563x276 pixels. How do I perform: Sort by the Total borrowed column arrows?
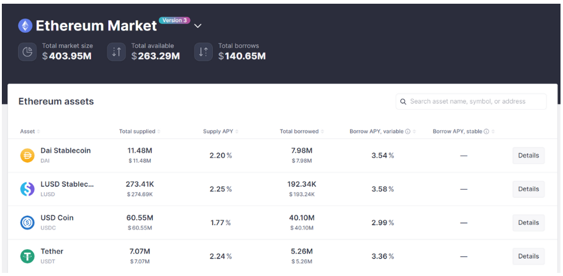[x=322, y=131]
